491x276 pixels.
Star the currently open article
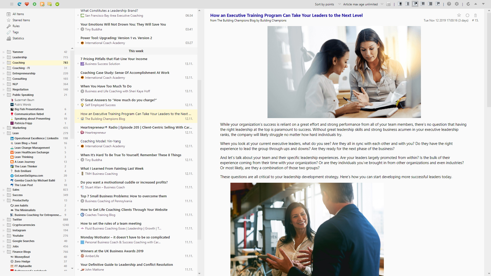459,15
